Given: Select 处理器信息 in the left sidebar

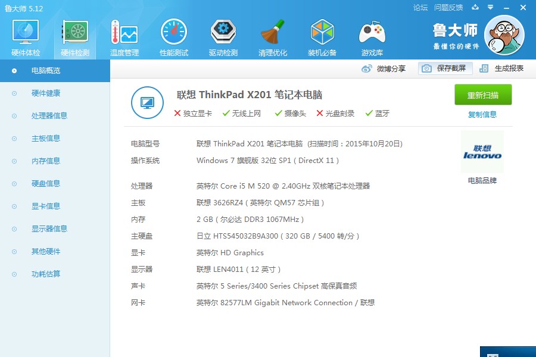Looking at the screenshot, I should [49, 116].
